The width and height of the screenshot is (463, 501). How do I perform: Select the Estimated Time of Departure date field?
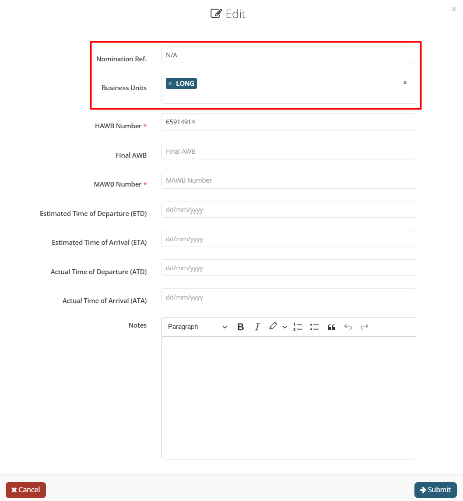pos(288,210)
